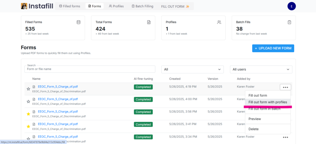
Task: Choose Fill out form menu entry
Action: click(268, 96)
